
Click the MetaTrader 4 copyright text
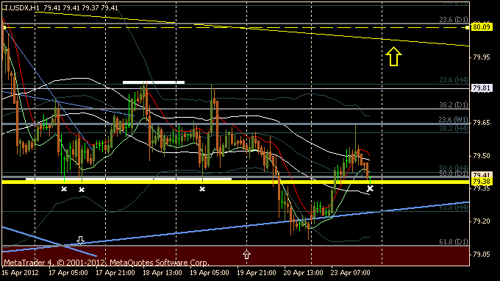click(107, 263)
